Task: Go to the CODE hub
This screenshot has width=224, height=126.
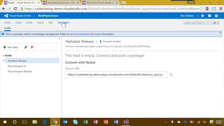Action: (x=18, y=23)
